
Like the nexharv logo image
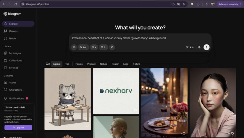pos(135,110)
